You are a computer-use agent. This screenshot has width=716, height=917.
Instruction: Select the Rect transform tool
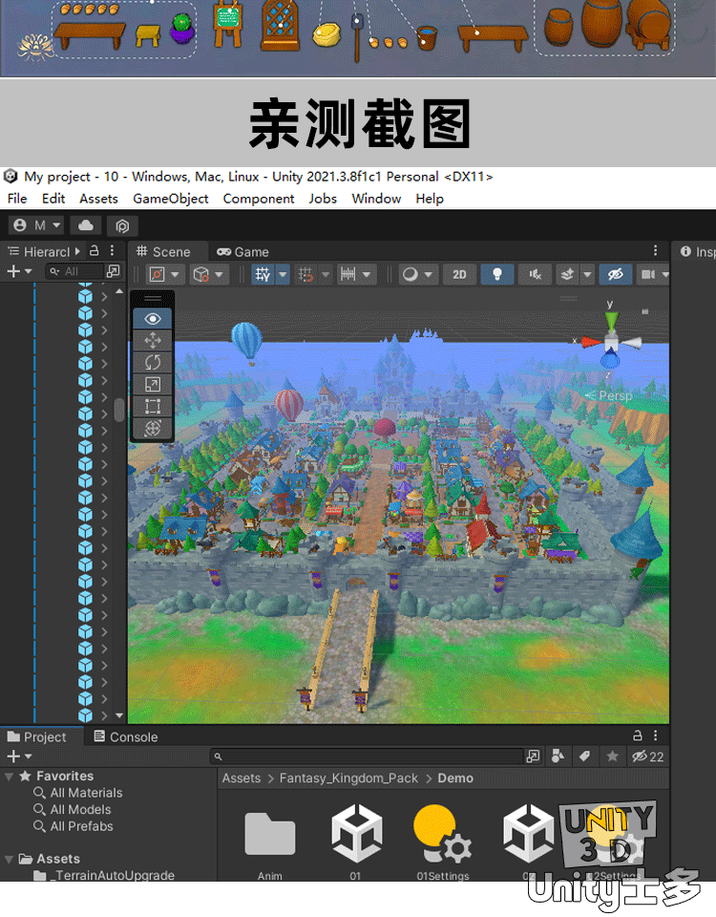click(152, 406)
